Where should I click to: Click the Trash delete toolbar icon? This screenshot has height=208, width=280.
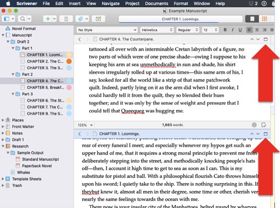coord(66,19)
